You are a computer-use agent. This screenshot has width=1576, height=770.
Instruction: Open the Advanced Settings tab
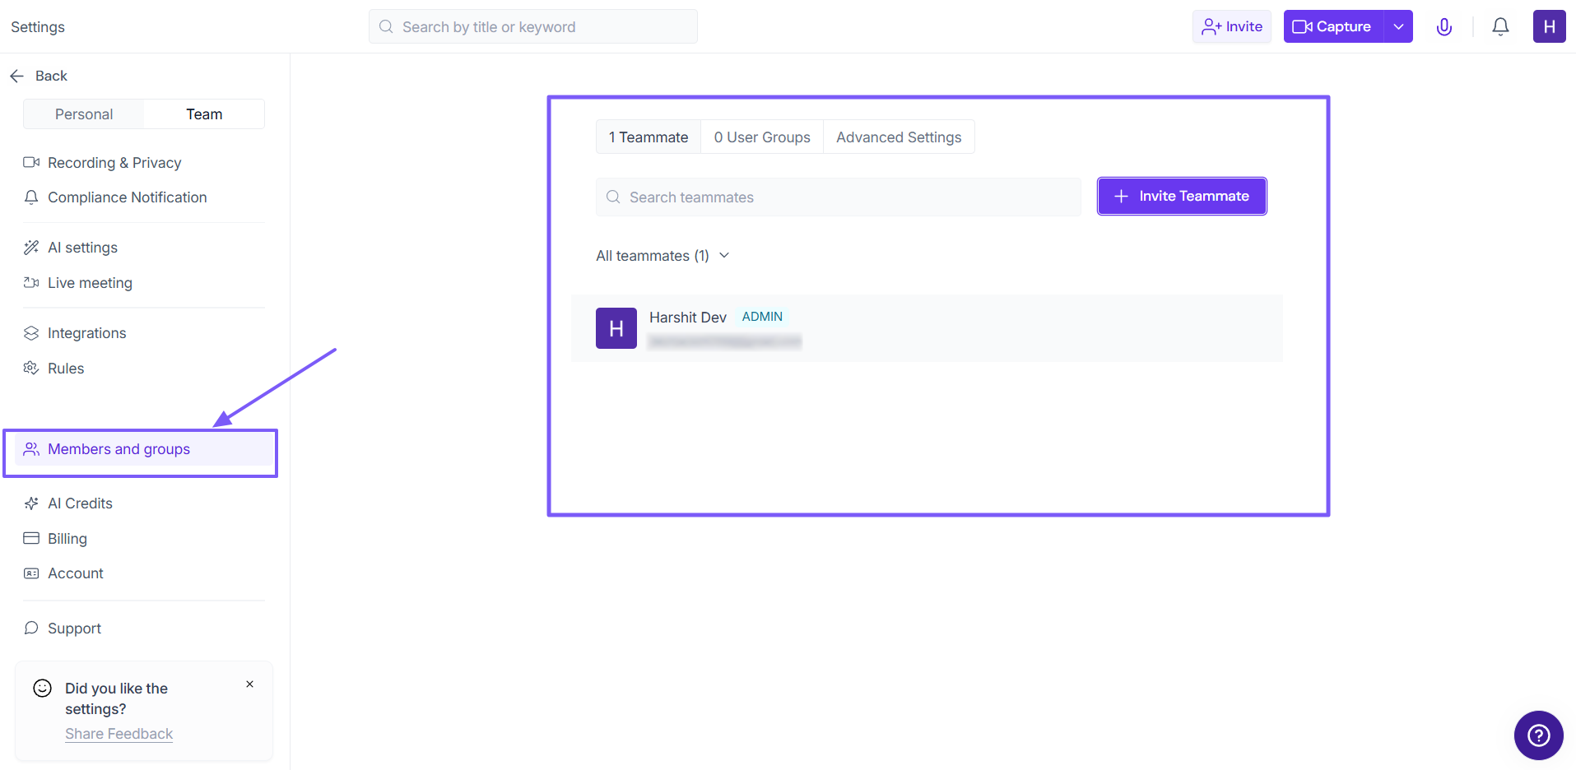899,137
